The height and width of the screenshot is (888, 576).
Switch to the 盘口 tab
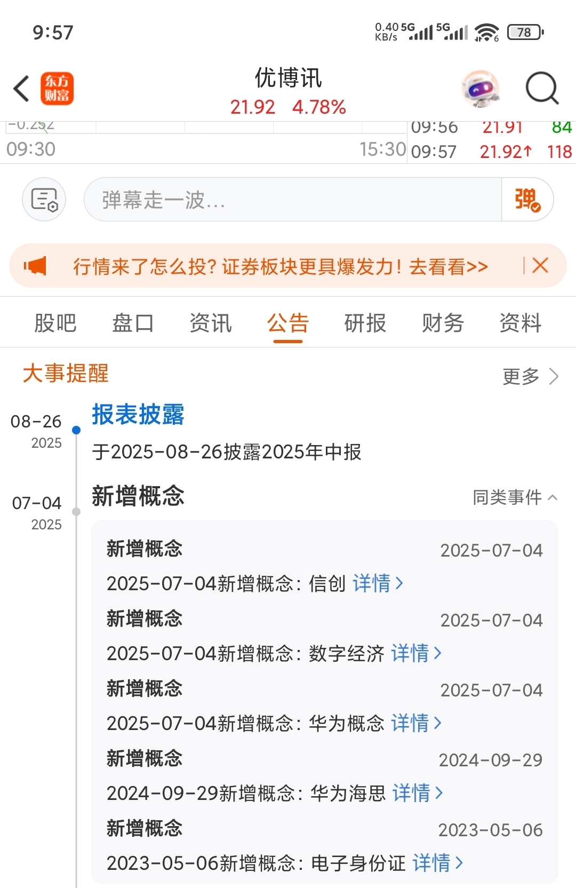[x=133, y=323]
